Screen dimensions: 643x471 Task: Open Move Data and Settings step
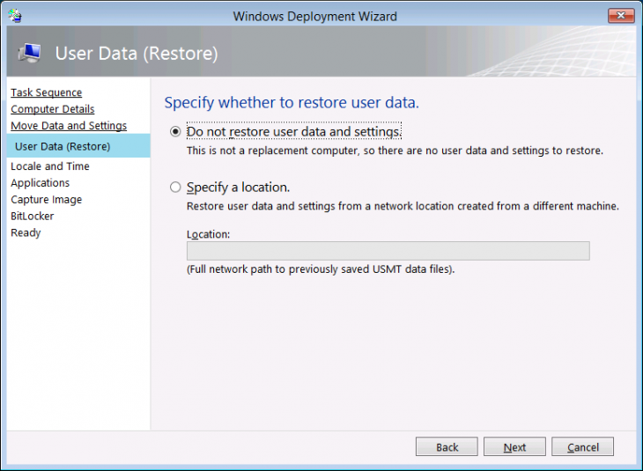pyautogui.click(x=69, y=126)
